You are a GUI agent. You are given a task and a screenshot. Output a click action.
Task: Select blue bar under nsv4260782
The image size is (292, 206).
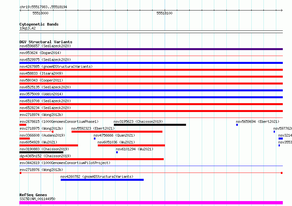point(102,180)
